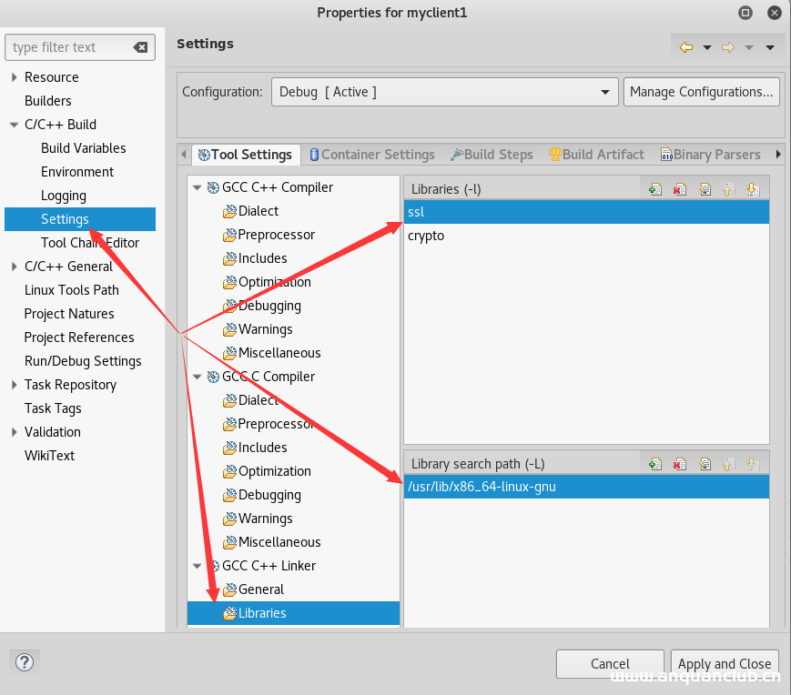Delete the selected ssl library entry

point(680,188)
